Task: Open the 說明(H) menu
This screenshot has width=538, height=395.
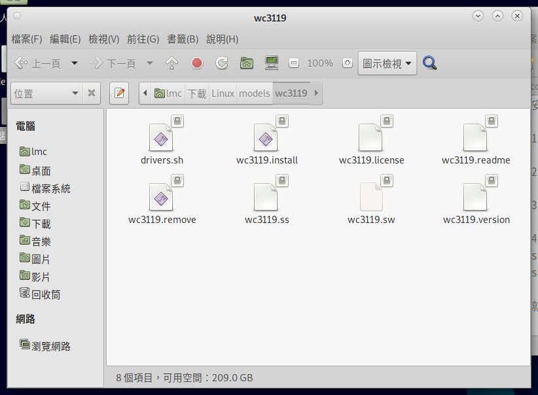Action: coord(223,39)
